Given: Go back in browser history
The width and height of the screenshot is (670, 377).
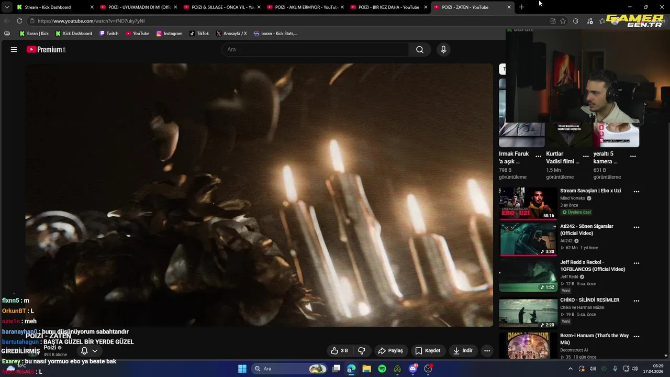Looking at the screenshot, I should tap(6, 21).
